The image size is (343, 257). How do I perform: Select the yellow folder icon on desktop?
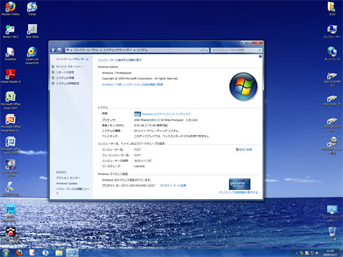tap(332, 8)
